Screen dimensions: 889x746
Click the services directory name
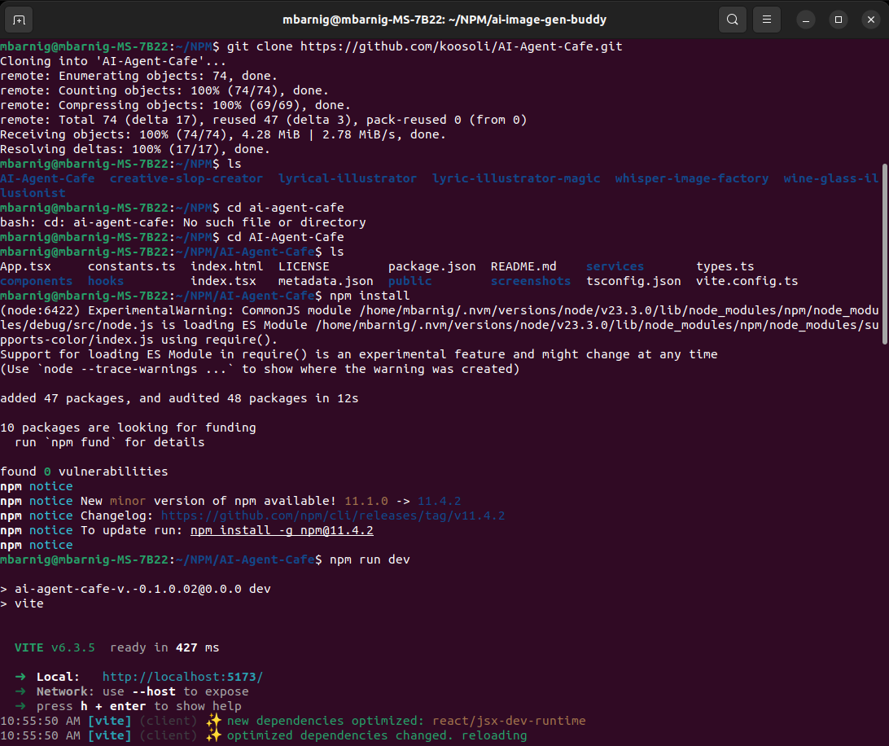(x=615, y=266)
